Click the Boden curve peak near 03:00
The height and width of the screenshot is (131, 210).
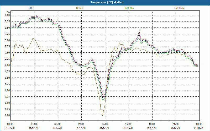pos(33,38)
